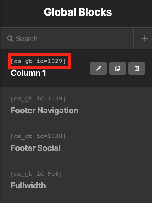Add a new global block
Image resolution: width=152 pixels, height=203 pixels.
tap(145, 38)
